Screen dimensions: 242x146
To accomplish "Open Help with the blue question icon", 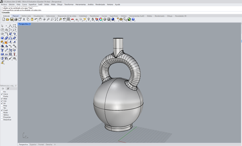I will pyautogui.click(x=133, y=19).
